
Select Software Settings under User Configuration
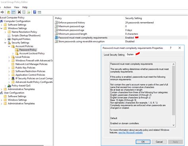(x=17, y=96)
